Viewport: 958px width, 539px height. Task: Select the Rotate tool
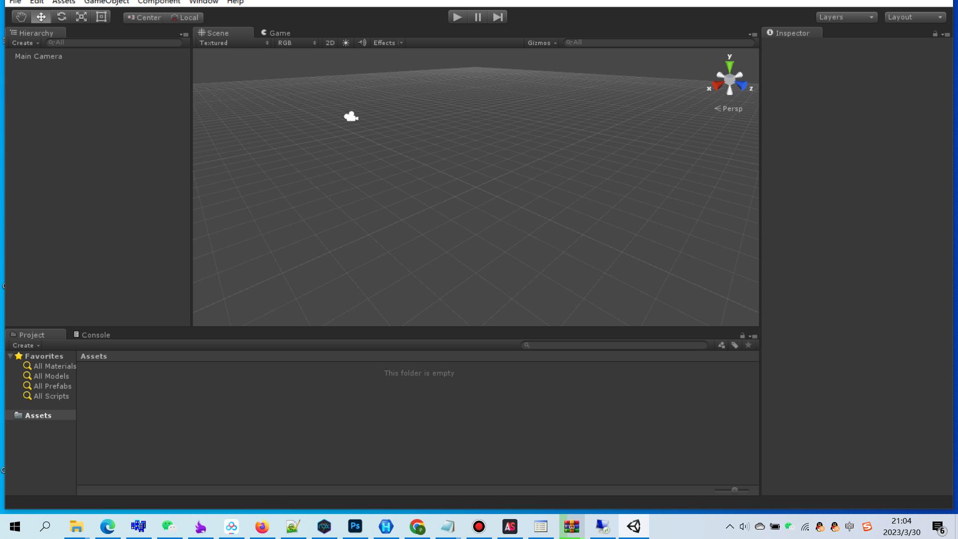pyautogui.click(x=61, y=17)
